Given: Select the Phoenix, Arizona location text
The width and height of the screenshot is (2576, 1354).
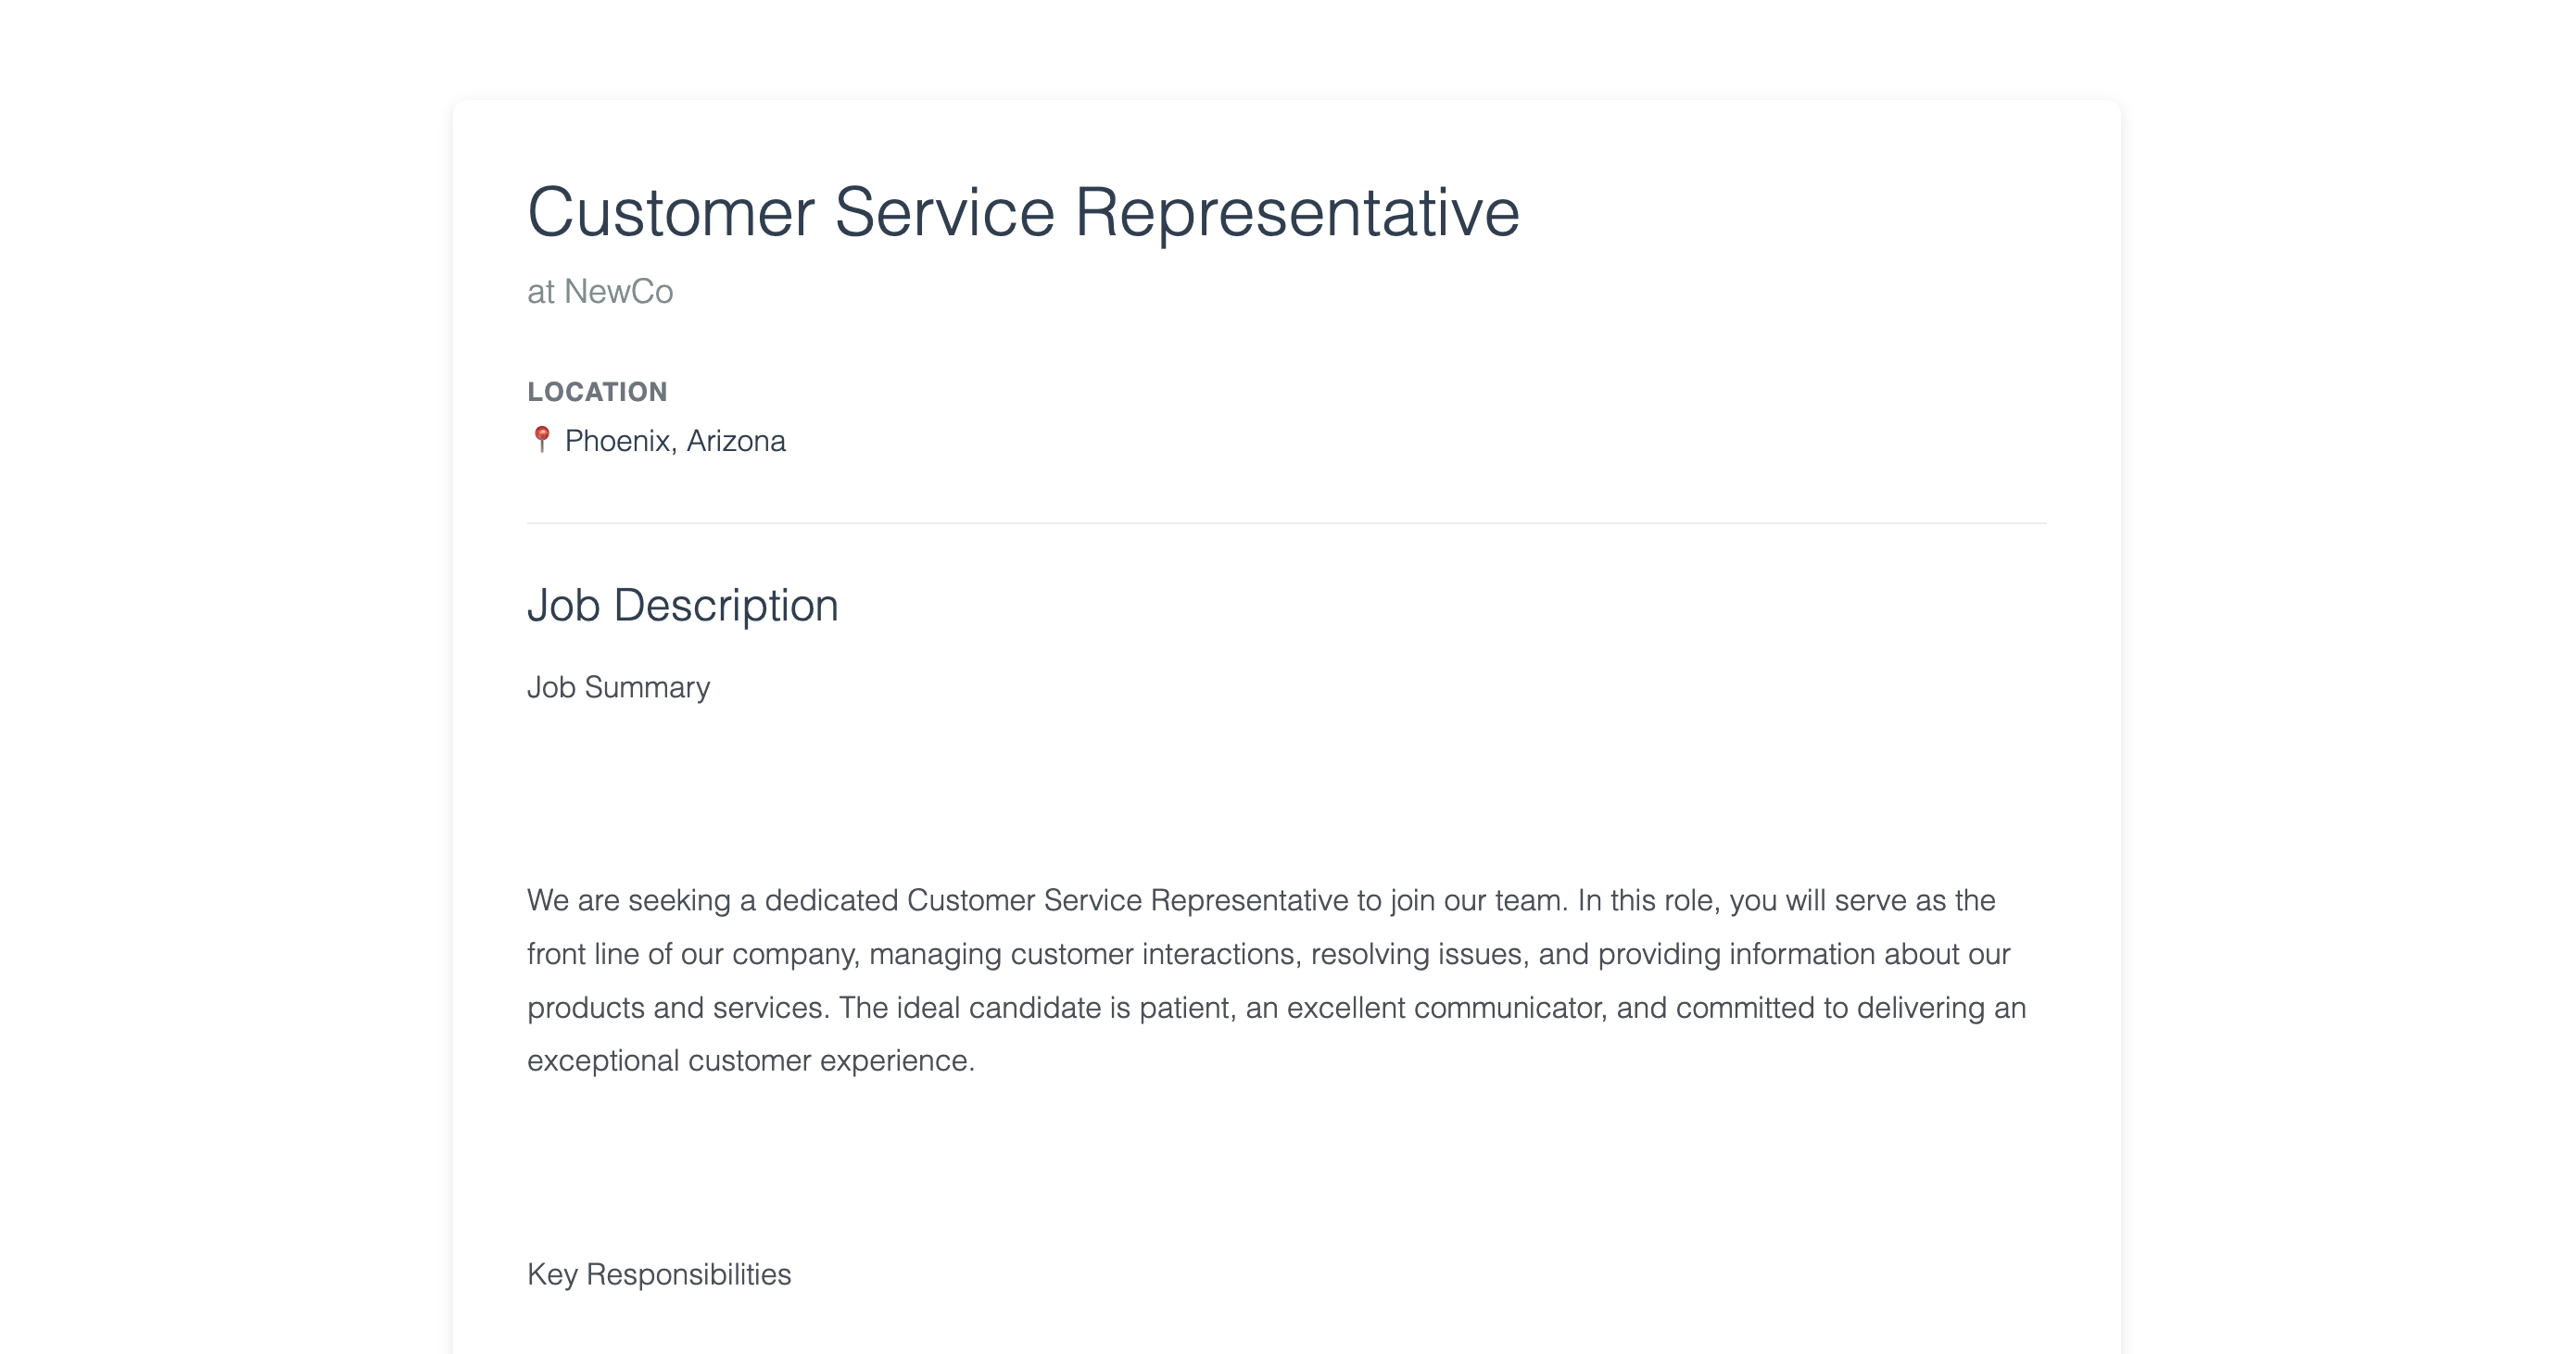Looking at the screenshot, I should 675,441.
